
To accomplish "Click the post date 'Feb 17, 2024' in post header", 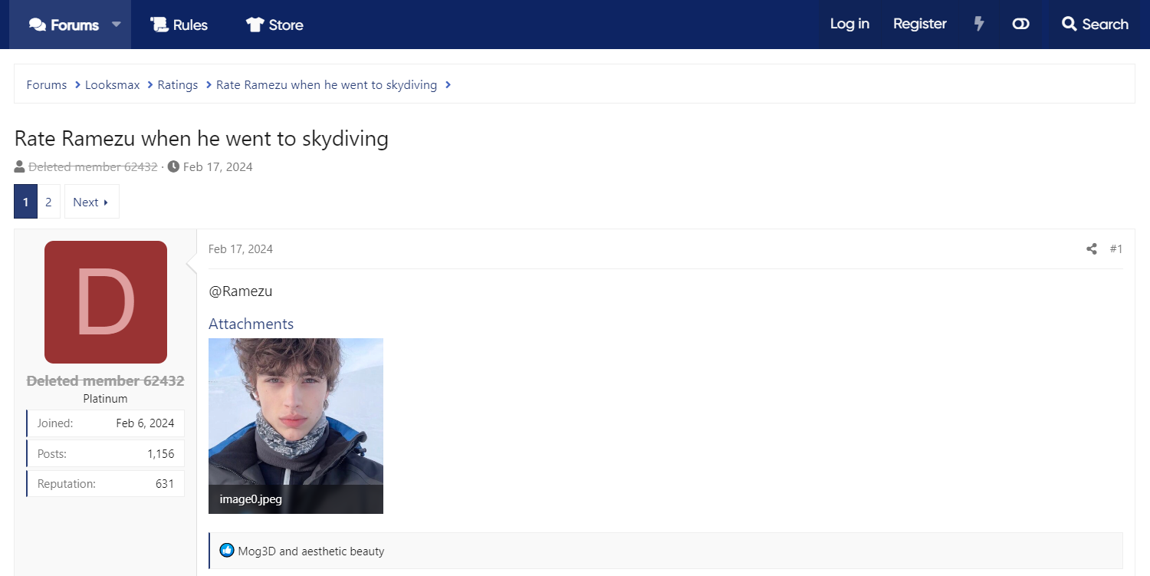I will click(x=241, y=249).
